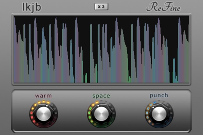Select the warm label text
This screenshot has height=135, width=203.
click(x=43, y=96)
